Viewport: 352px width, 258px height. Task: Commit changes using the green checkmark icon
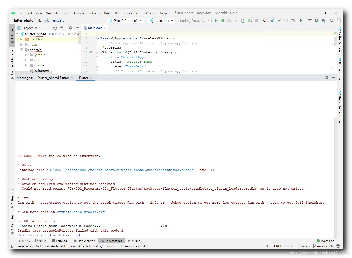(279, 20)
